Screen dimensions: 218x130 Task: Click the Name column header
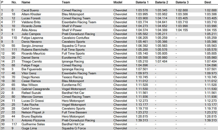[x=26, y=2]
